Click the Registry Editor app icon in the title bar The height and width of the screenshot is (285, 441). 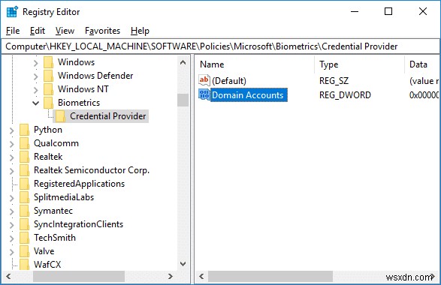tap(12, 12)
